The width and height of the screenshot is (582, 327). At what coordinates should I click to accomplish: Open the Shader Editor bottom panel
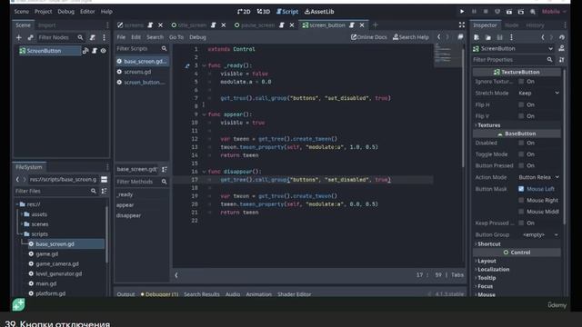click(295, 294)
